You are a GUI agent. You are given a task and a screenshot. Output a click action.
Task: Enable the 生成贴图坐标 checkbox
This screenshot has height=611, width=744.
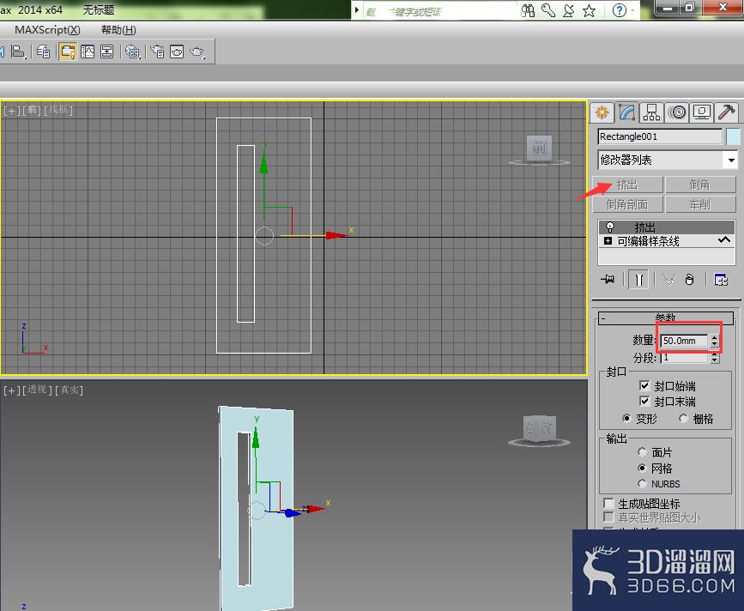(608, 503)
